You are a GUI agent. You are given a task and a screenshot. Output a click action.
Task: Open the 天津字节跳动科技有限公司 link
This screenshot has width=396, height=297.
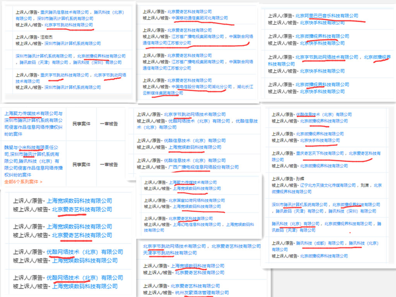[x=170, y=253]
